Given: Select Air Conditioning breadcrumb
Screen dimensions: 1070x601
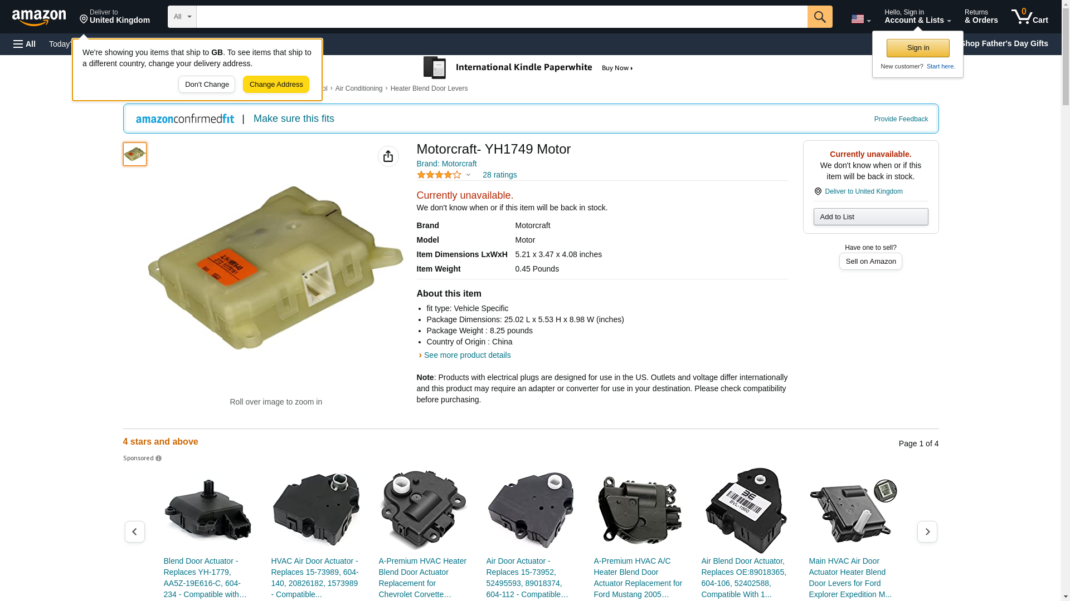Looking at the screenshot, I should pos(358,88).
